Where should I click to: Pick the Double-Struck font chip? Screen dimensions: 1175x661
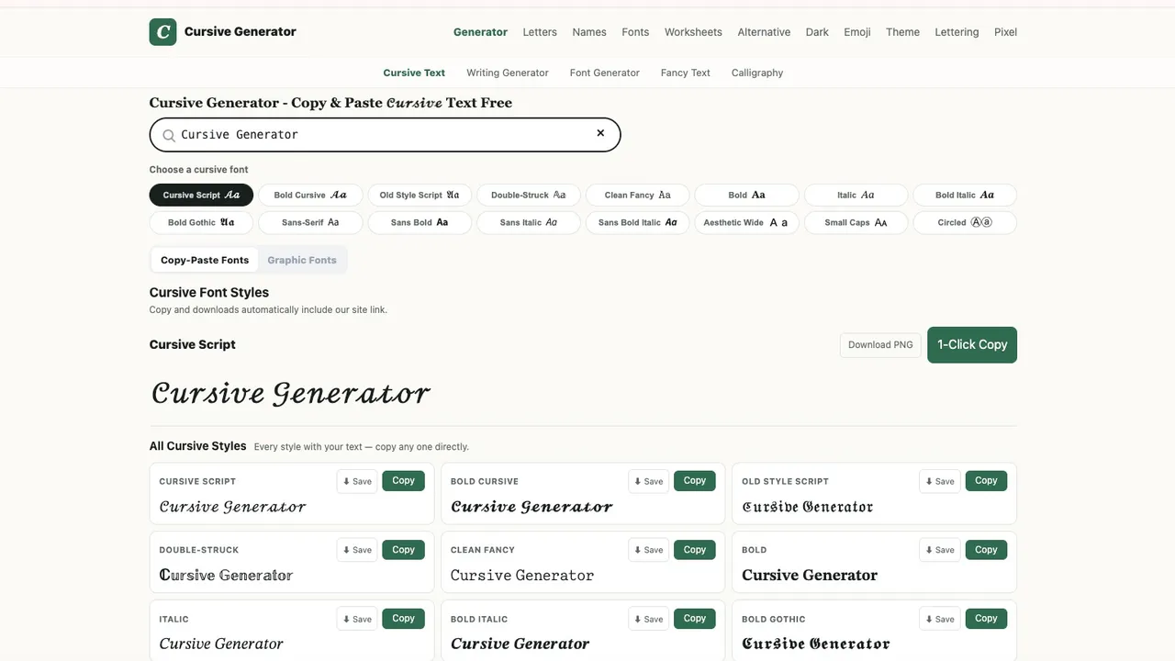click(x=529, y=195)
